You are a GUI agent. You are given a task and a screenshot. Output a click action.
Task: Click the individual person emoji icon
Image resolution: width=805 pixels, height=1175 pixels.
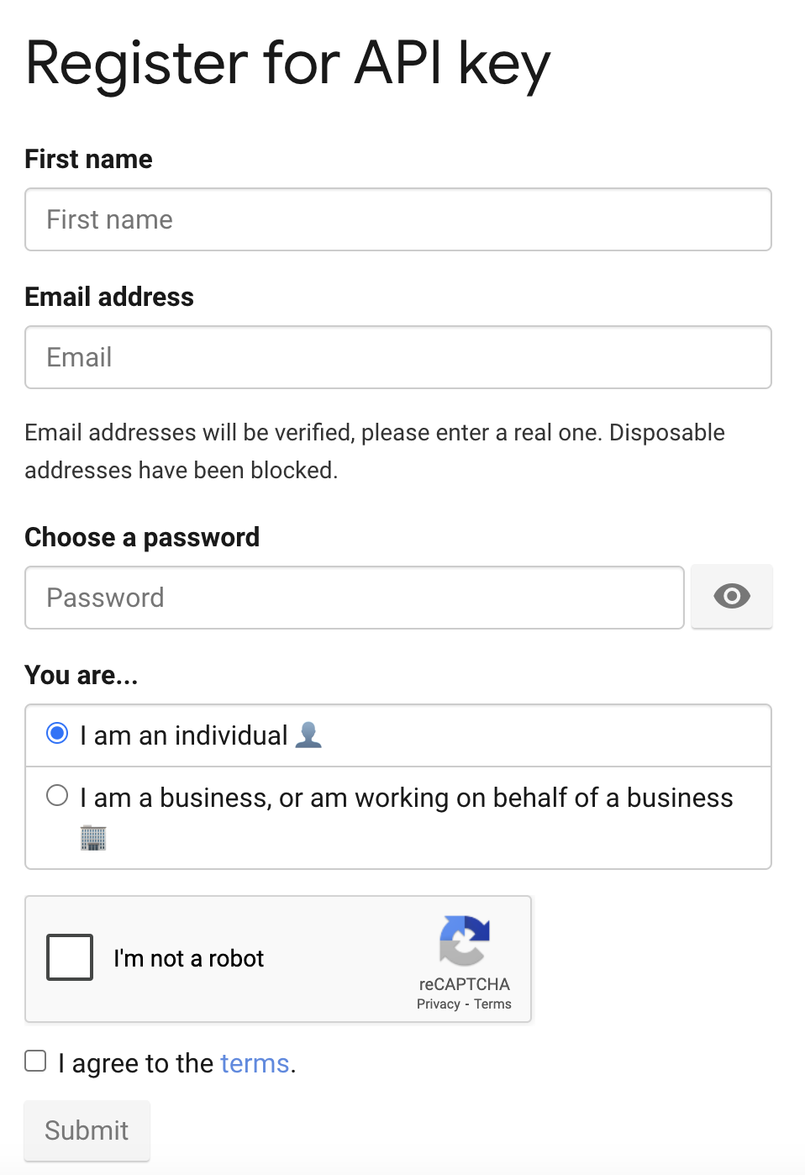(x=308, y=735)
